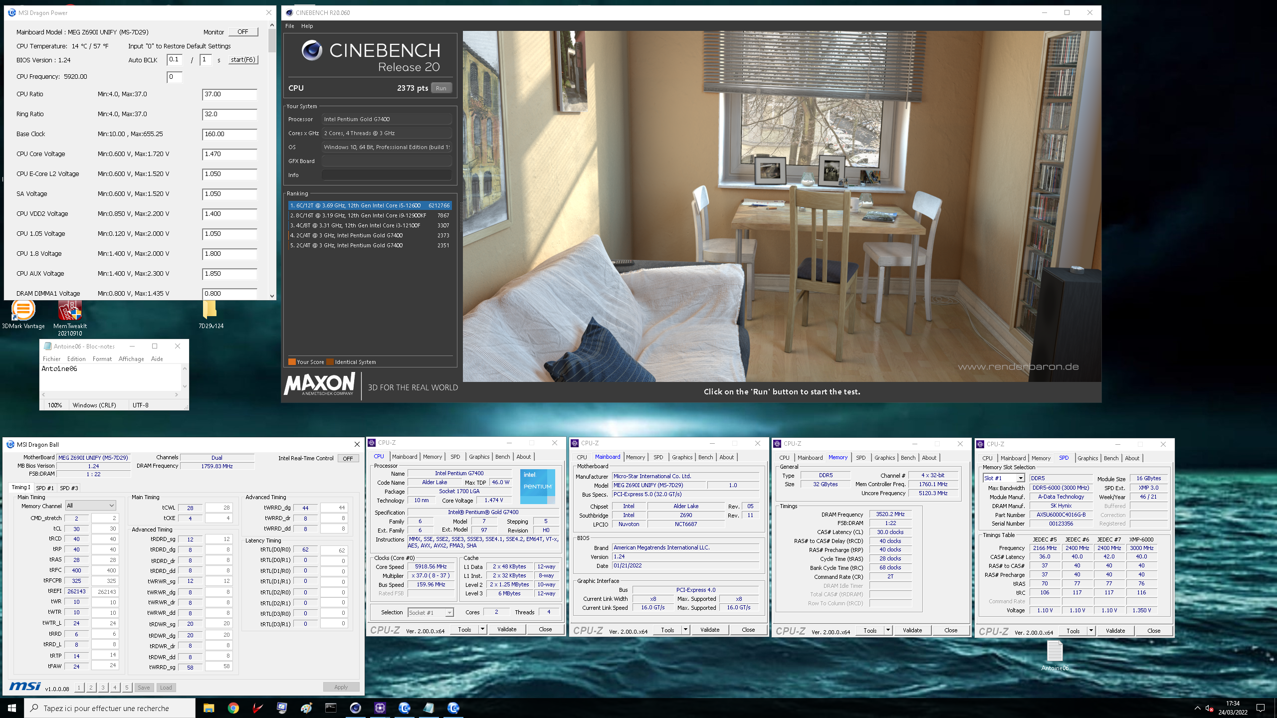Click the computer monitor taskbar icon
Viewport: 1277px width, 718px height.
282,708
